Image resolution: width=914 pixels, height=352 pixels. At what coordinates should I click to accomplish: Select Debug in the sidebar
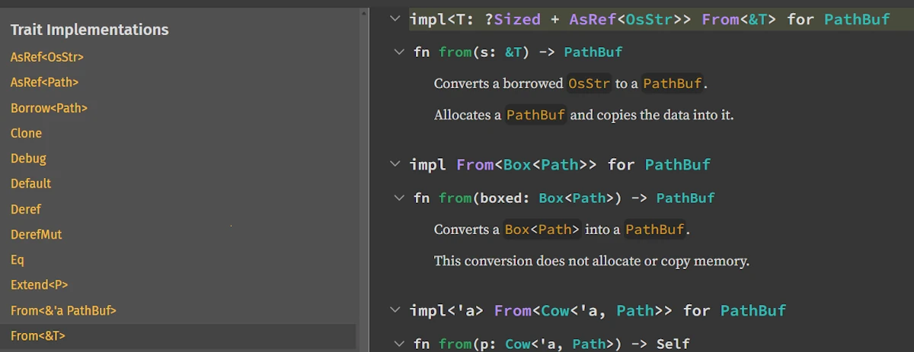28,158
